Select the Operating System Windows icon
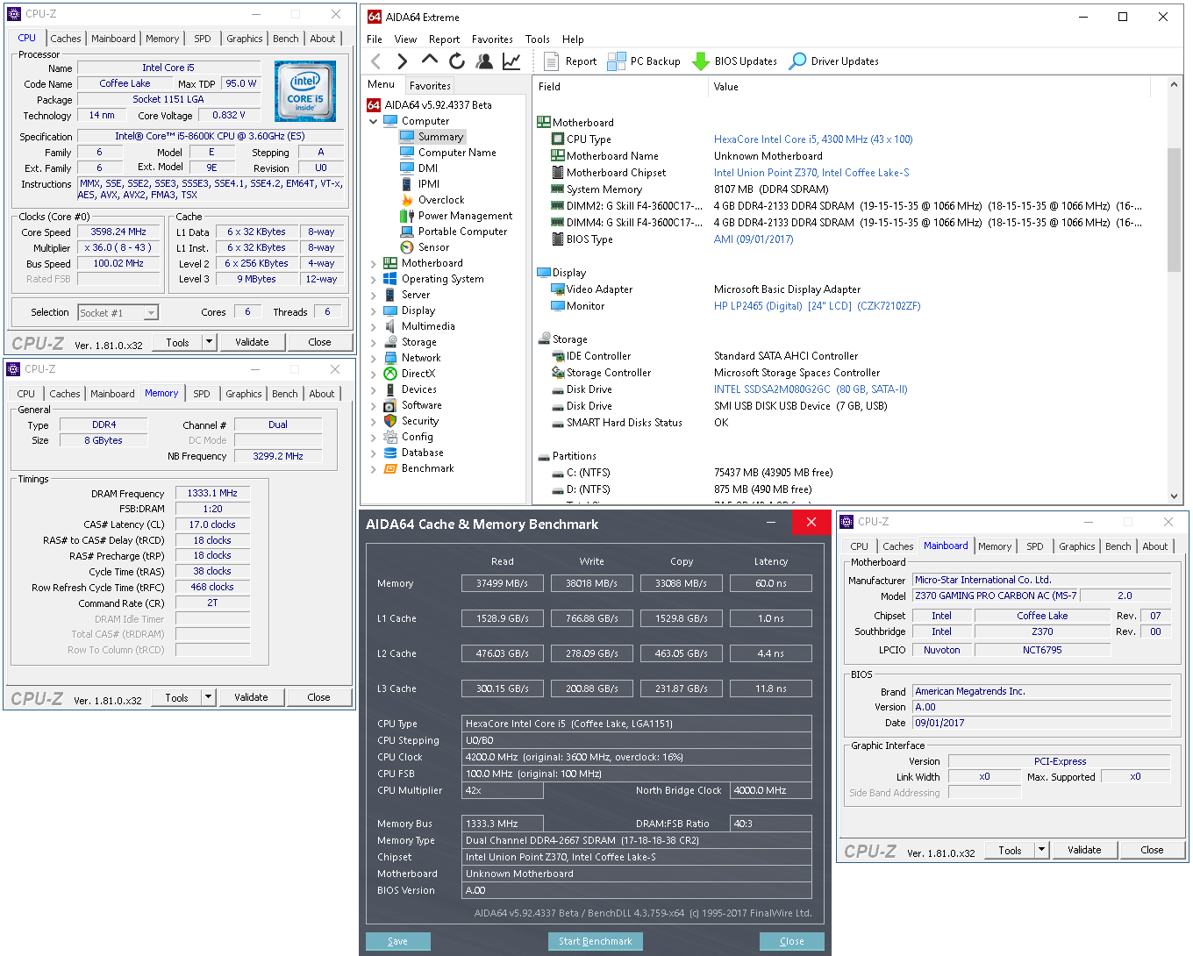Screen dimensions: 1193x956 point(390,279)
